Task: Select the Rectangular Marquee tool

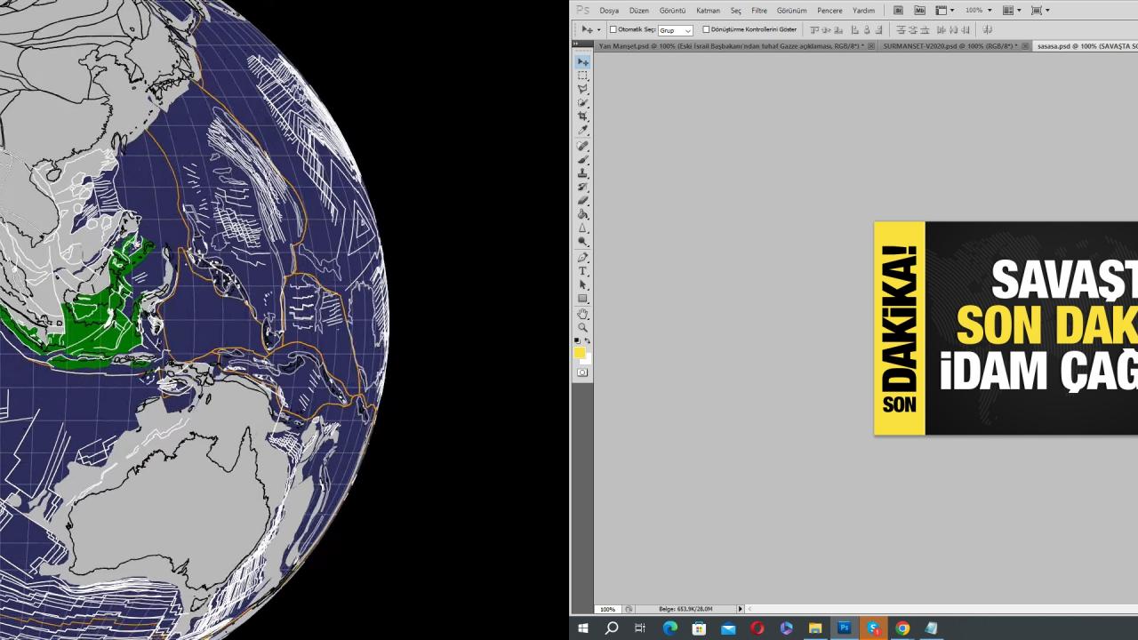Action: click(x=582, y=76)
